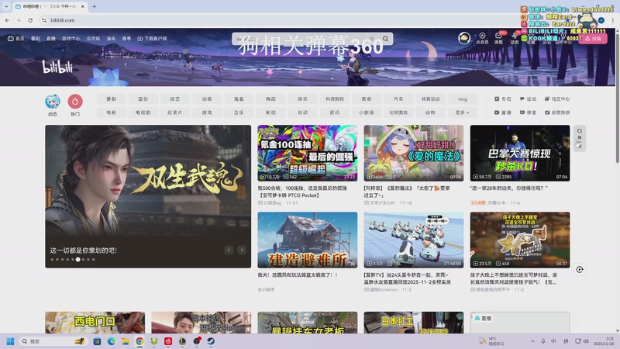This screenshot has height=349, width=620.
Task: Open the 建造避难所 video thumbnail
Action: pyautogui.click(x=307, y=240)
